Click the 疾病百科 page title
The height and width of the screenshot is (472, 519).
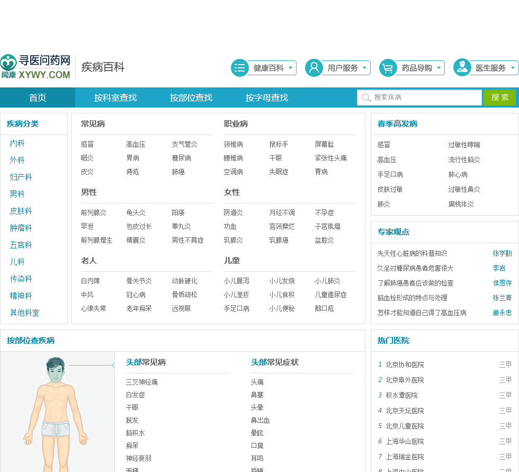tap(103, 67)
